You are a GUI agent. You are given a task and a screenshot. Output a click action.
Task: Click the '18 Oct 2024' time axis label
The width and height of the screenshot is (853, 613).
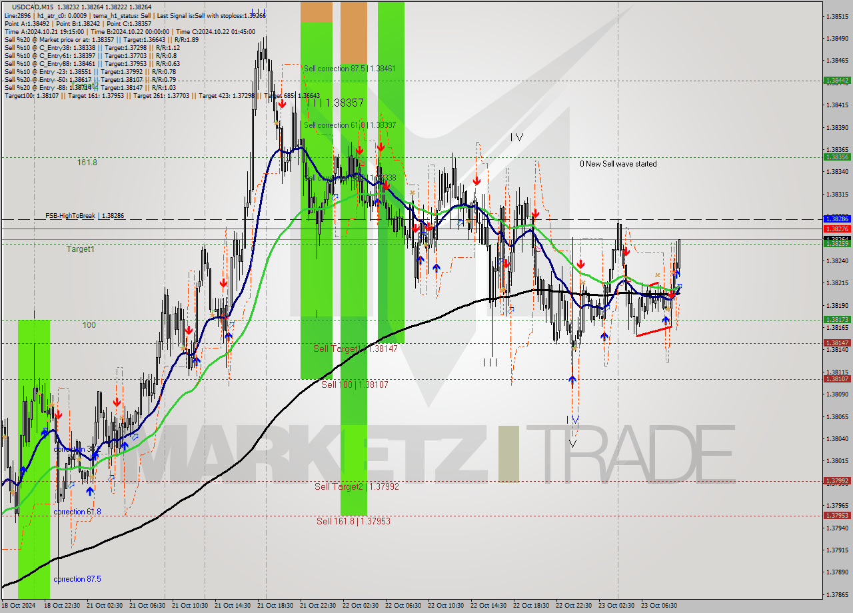pos(17,605)
